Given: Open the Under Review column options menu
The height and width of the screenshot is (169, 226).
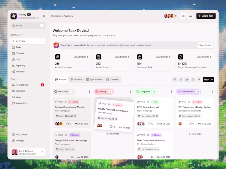Looking at the screenshot, I should tap(213, 92).
